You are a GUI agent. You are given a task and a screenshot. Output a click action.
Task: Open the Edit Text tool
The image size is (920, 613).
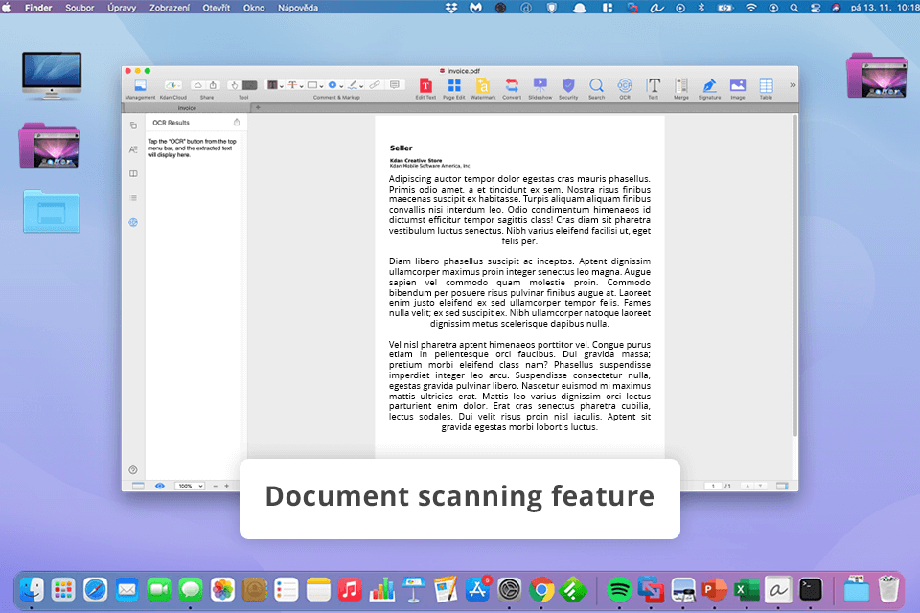(425, 85)
